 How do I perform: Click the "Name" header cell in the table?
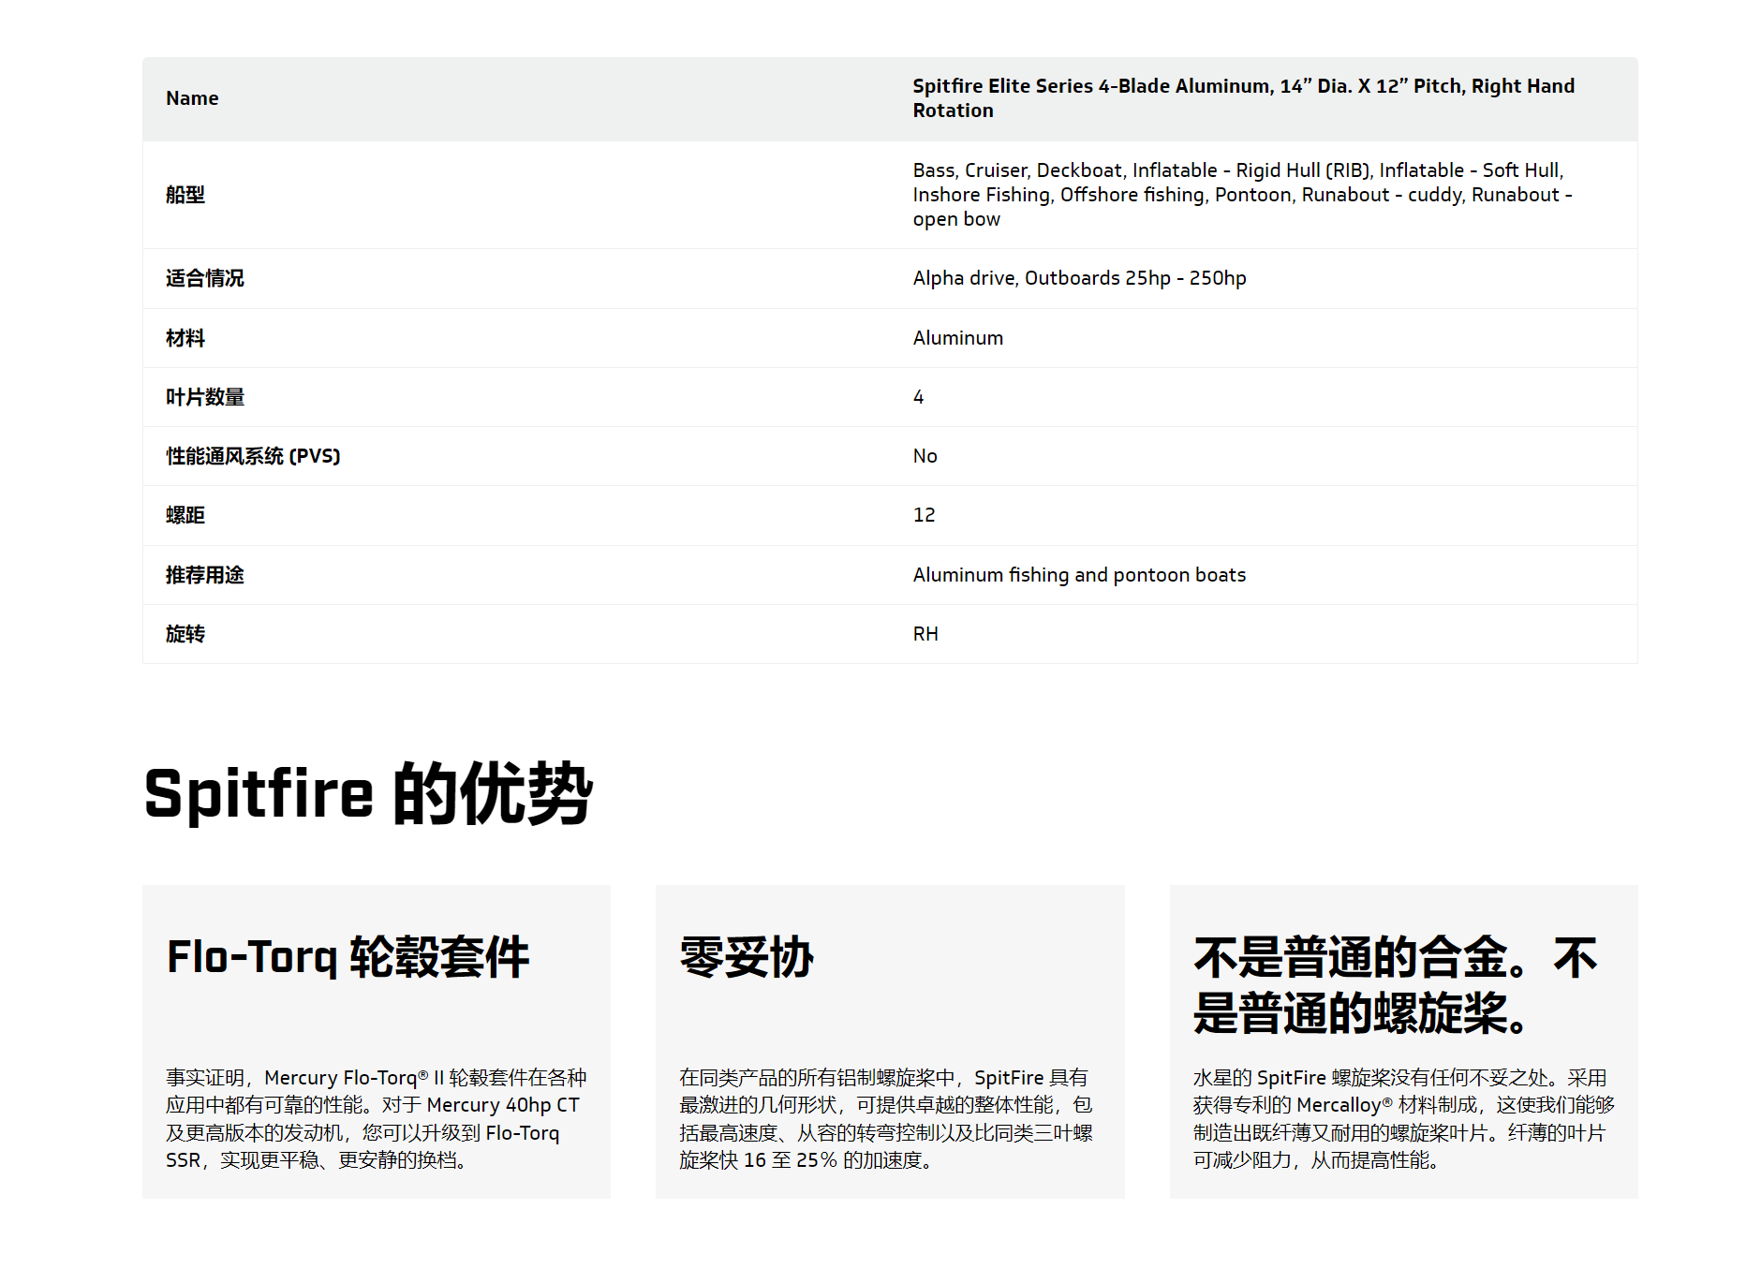(x=192, y=98)
